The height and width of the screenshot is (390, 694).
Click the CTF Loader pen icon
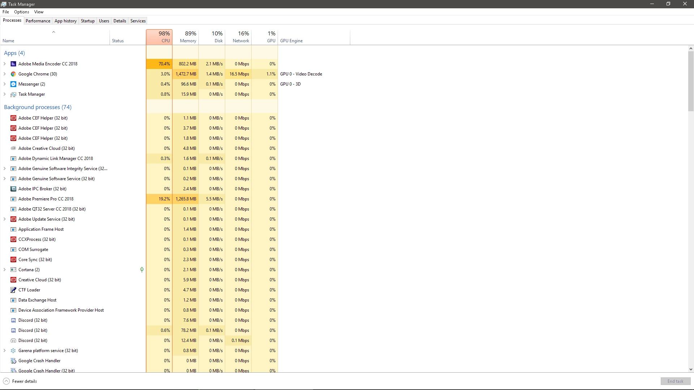click(x=13, y=290)
